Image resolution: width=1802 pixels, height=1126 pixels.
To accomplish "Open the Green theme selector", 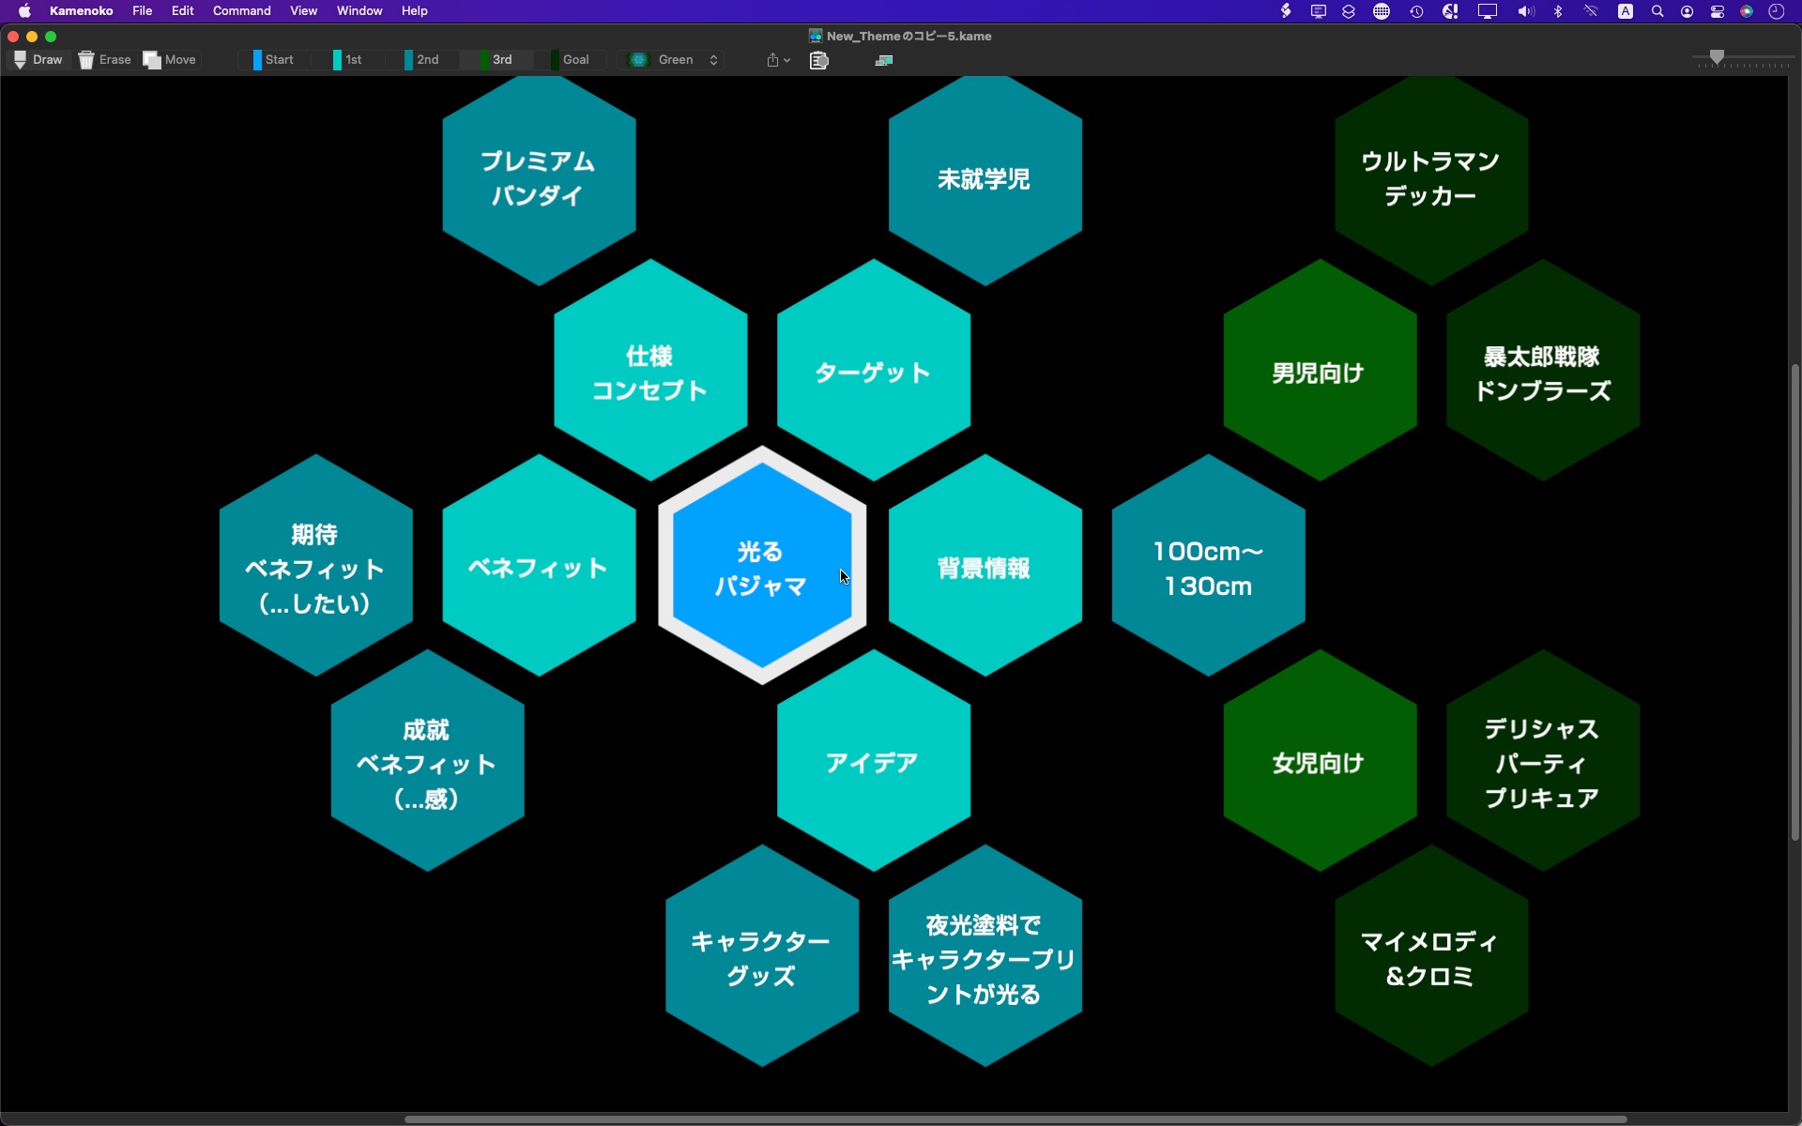I will (670, 59).
